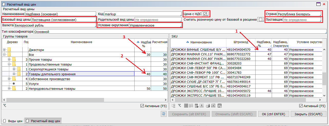Open table settings icon in SKU toolbar
Viewport: 329px width, 126px height.
[x=219, y=106]
